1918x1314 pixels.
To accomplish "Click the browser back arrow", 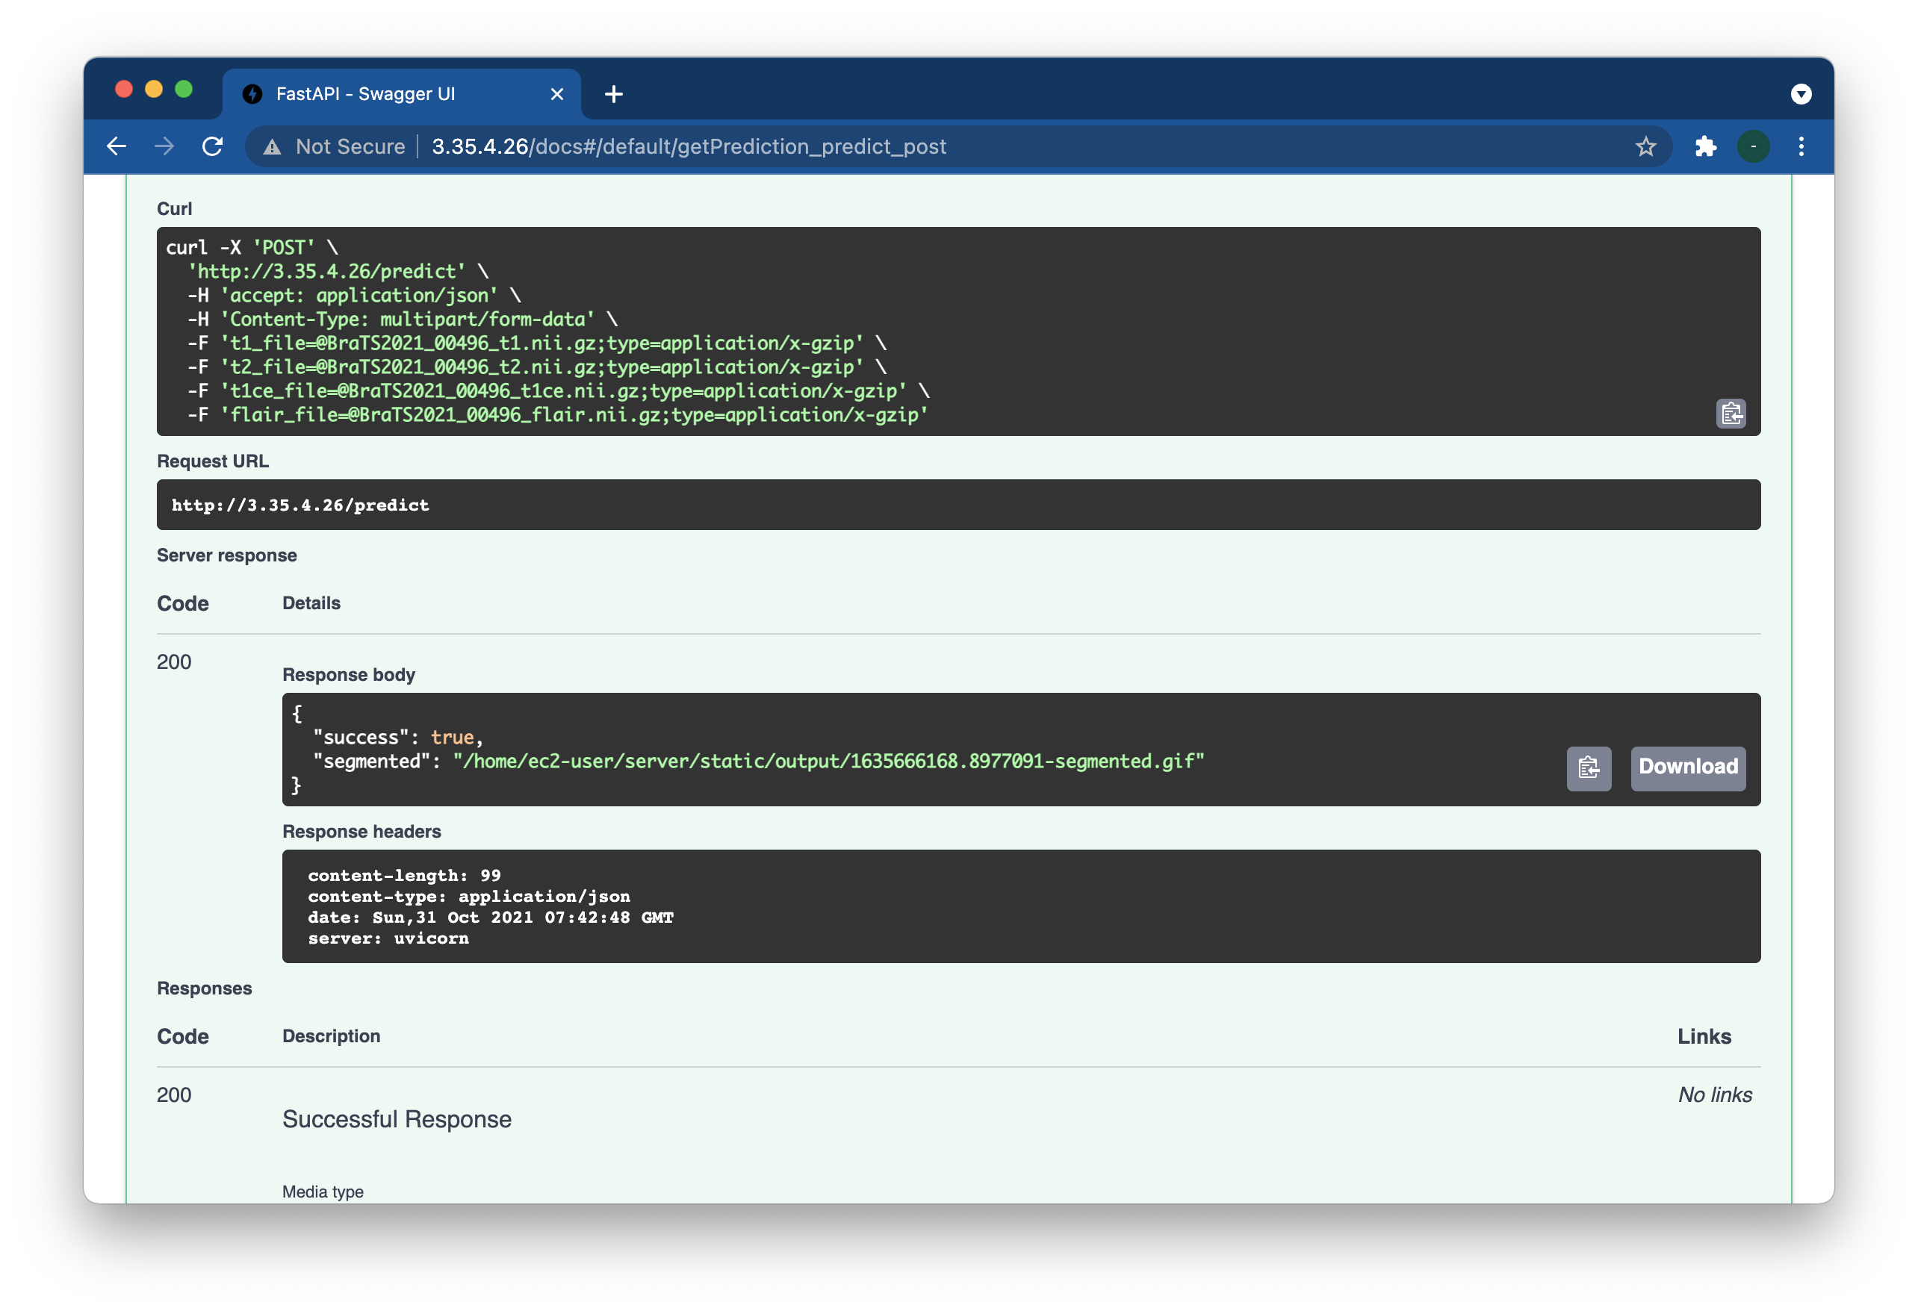I will 117,147.
